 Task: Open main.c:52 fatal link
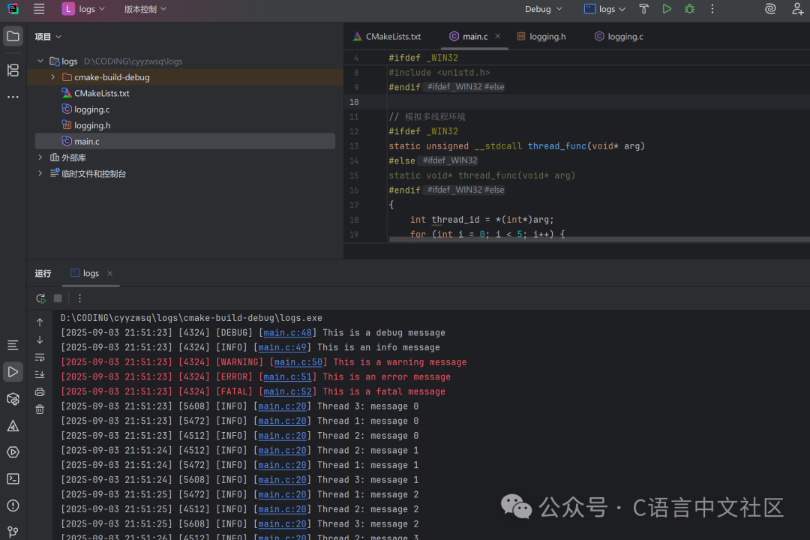point(288,391)
